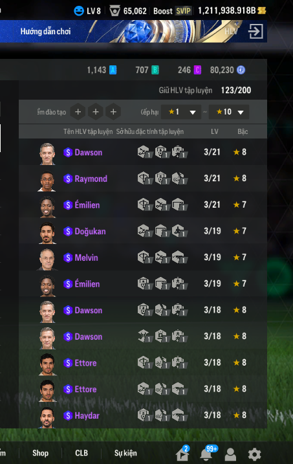Open the CLB menu
The image size is (293, 464).
pyautogui.click(x=81, y=453)
